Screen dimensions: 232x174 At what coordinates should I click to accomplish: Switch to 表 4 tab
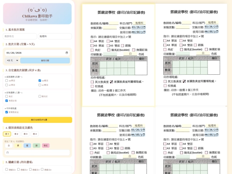click(x=35, y=134)
